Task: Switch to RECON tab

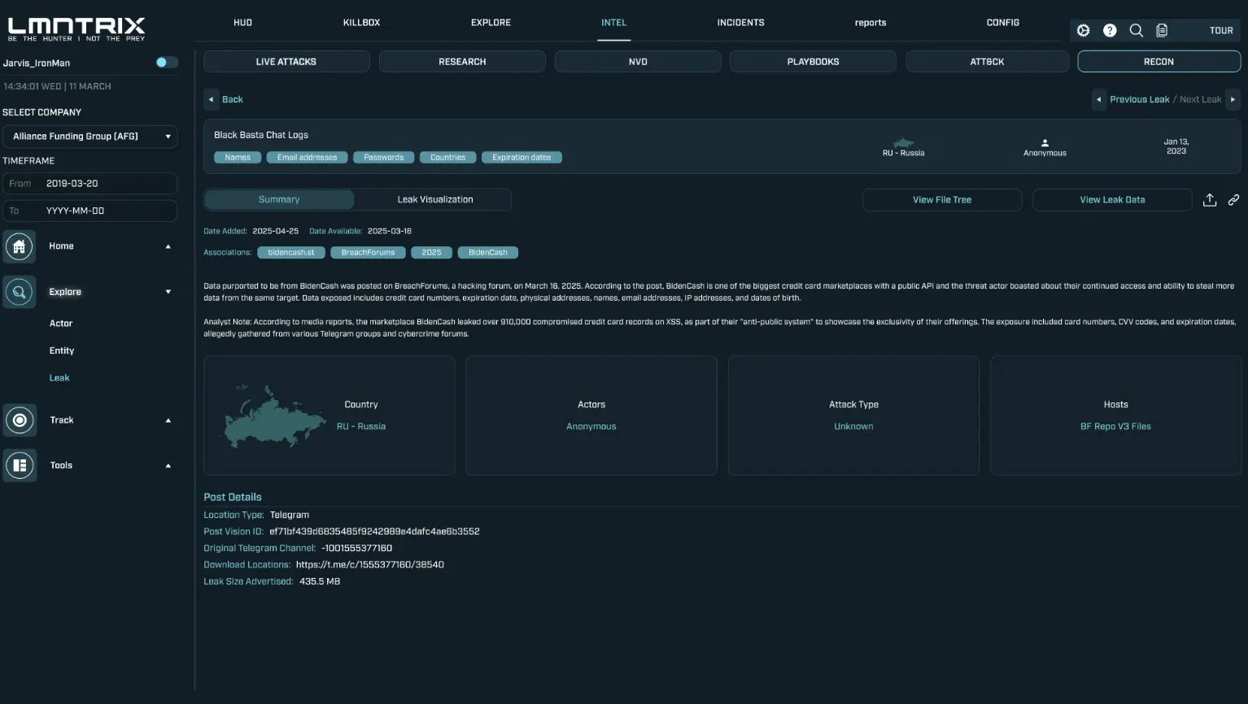Action: pyautogui.click(x=1159, y=62)
